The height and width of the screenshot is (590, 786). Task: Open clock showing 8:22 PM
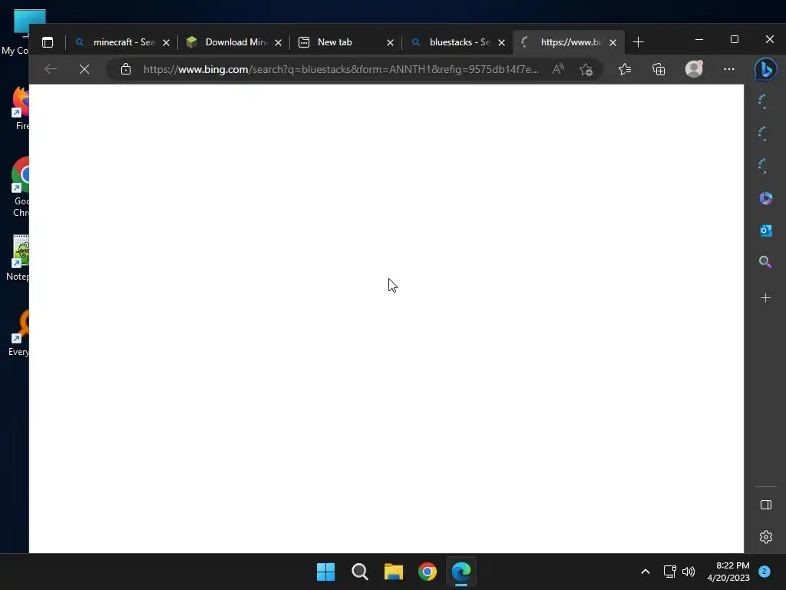click(728, 572)
